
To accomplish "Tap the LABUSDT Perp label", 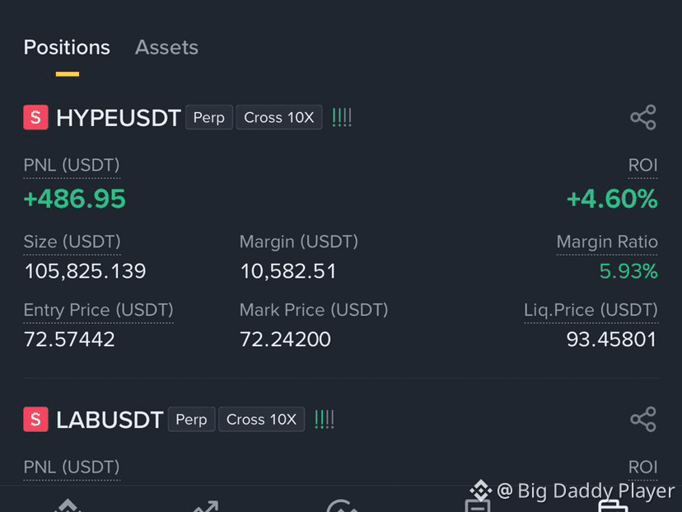I will tap(191, 420).
